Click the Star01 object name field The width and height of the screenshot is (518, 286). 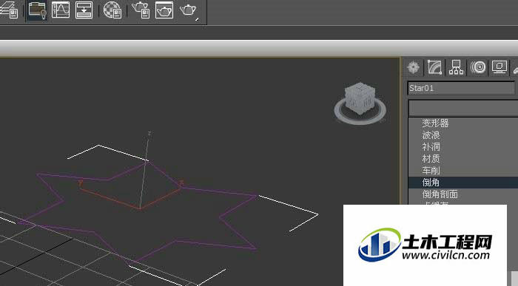(x=462, y=88)
